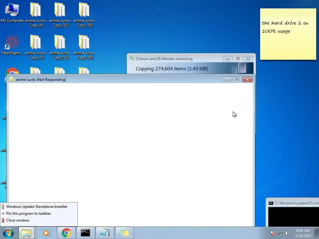Close the anime sucks Not Responding window
319x239 pixels.
click(x=247, y=79)
